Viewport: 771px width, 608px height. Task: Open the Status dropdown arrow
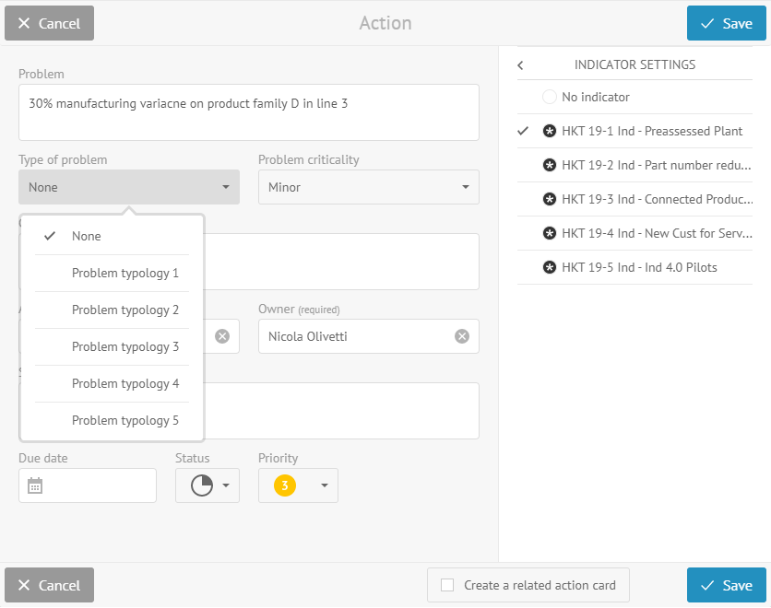226,485
